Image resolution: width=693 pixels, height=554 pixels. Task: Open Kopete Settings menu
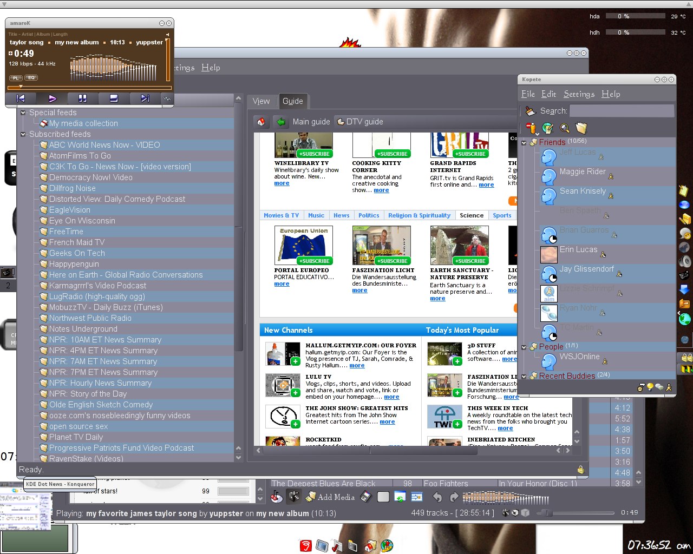(x=579, y=94)
